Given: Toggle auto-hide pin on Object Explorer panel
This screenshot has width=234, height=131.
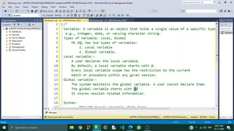Looking at the screenshot, I should (37, 20).
